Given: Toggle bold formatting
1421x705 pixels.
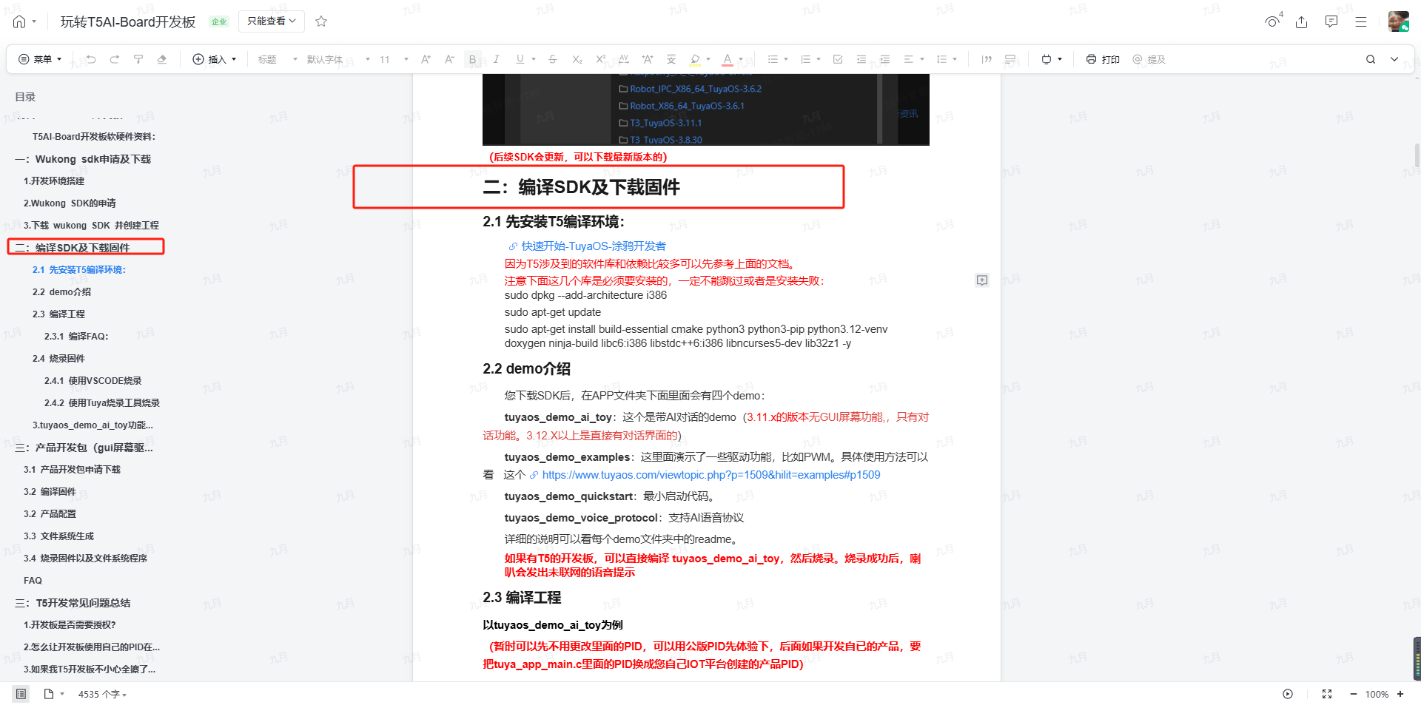Looking at the screenshot, I should 473,59.
